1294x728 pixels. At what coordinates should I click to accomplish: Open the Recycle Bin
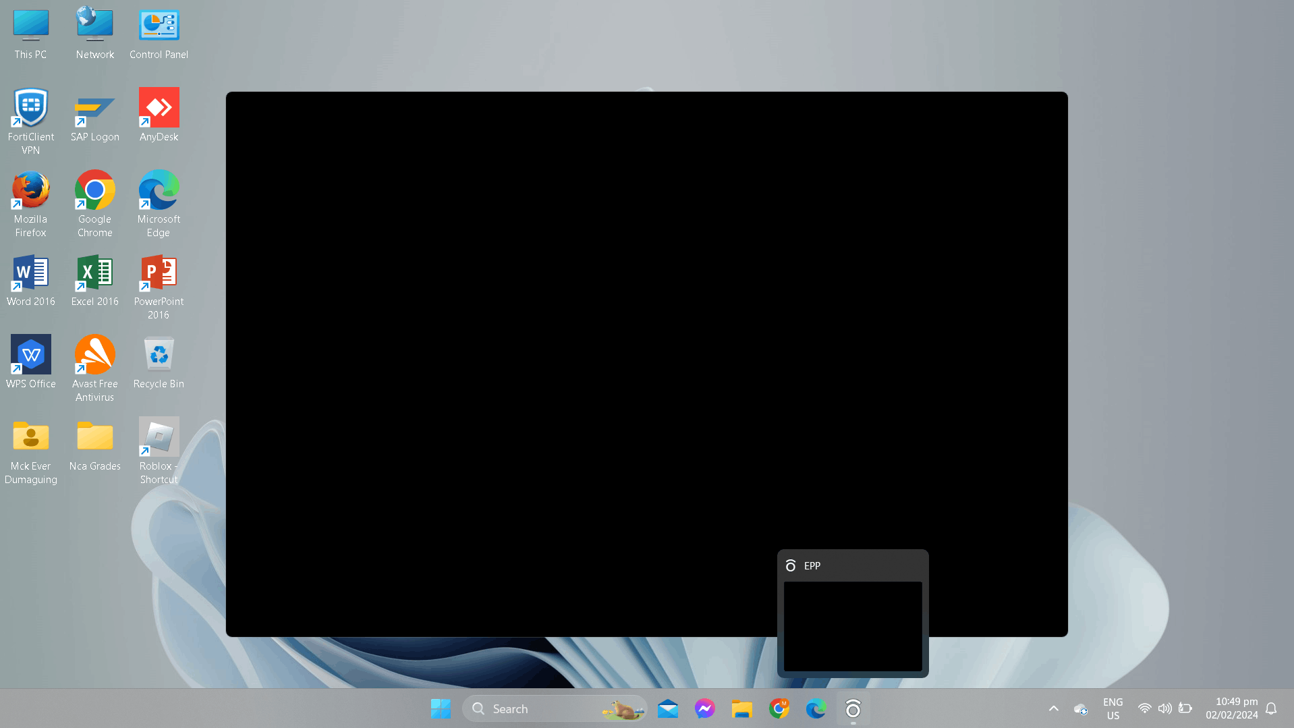pos(159,362)
